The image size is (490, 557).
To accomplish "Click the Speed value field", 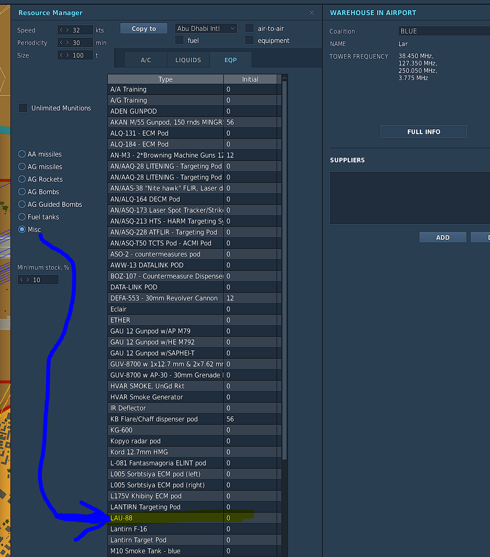I will point(75,30).
